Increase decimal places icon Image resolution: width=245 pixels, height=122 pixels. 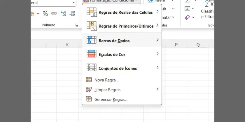tap(63, 14)
